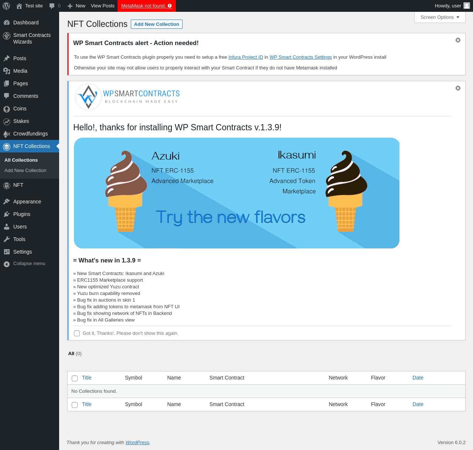The width and height of the screenshot is (473, 450).
Task: Open the Coins menu label
Action: 20,109
